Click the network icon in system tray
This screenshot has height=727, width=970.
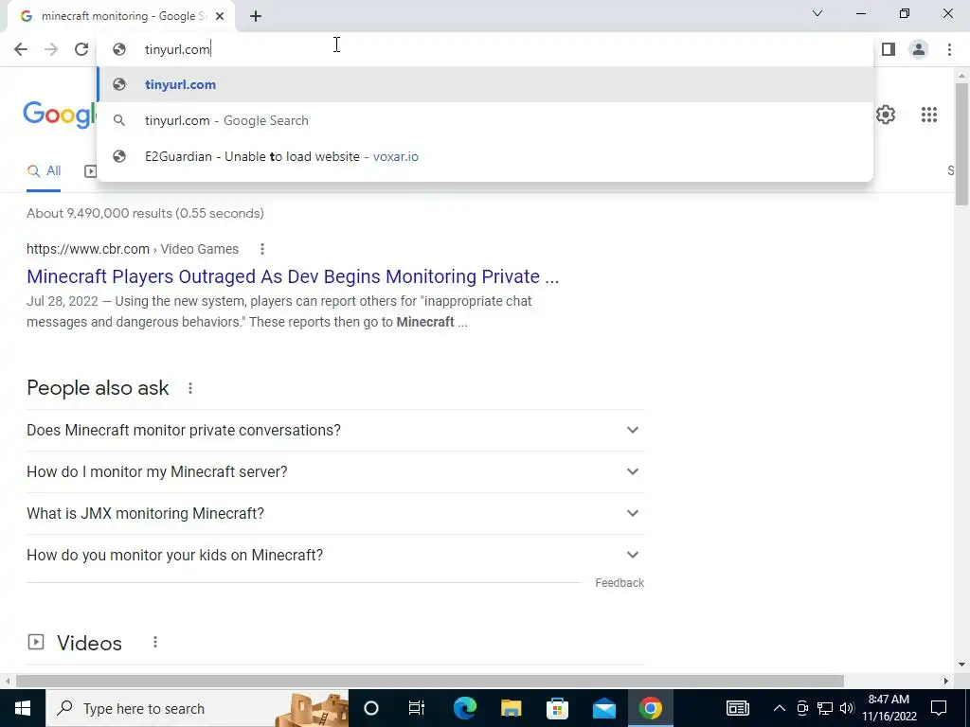coord(825,708)
